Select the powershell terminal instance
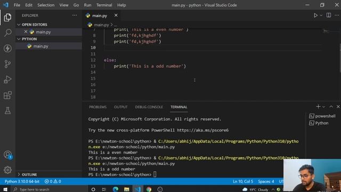This screenshot has width=341, height=192. point(322,116)
